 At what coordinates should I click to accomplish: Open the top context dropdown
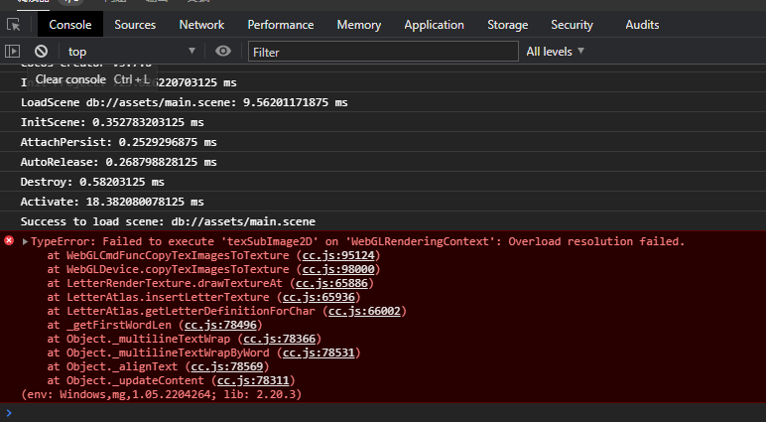(132, 51)
